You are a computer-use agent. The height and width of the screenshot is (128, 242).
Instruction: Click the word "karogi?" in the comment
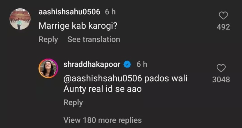[x=103, y=26]
